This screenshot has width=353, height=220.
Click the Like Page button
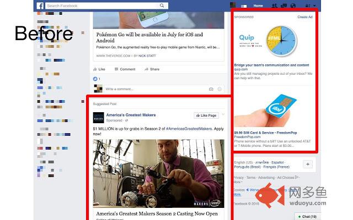pos(206,116)
